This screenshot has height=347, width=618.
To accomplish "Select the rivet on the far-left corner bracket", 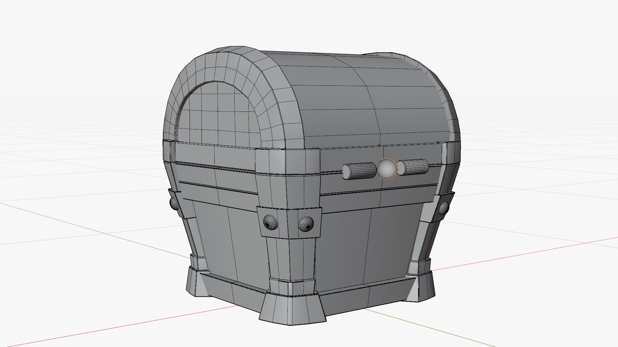I will point(174,204).
